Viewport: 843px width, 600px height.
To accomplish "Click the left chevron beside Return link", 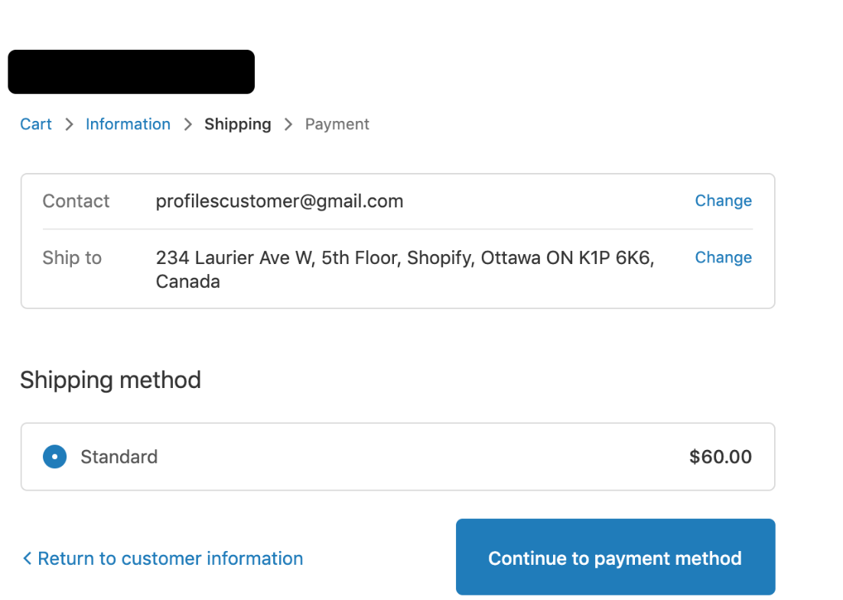I will pyautogui.click(x=27, y=559).
